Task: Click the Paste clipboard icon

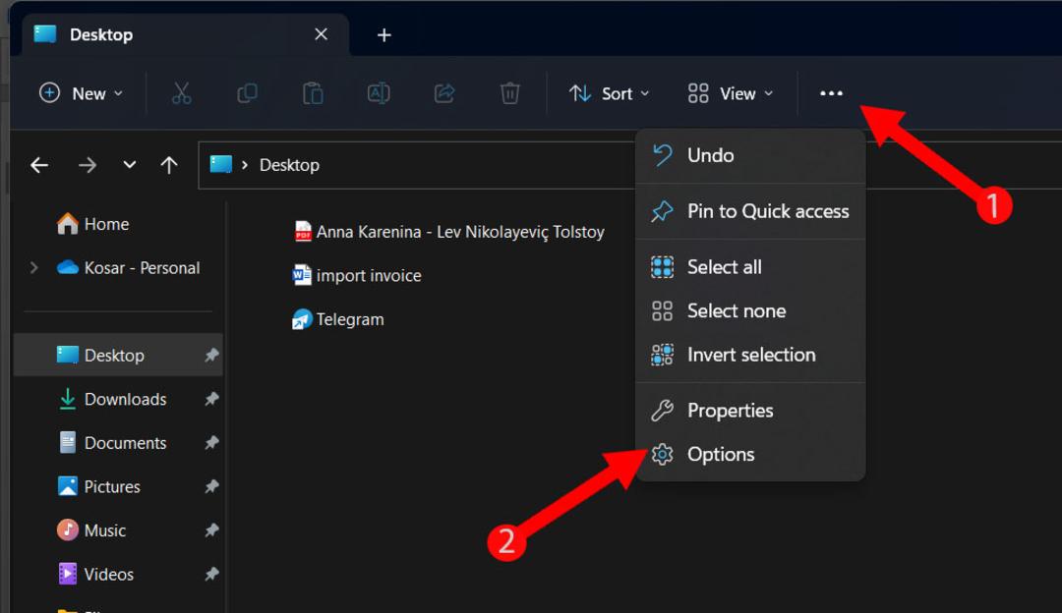Action: pyautogui.click(x=313, y=93)
